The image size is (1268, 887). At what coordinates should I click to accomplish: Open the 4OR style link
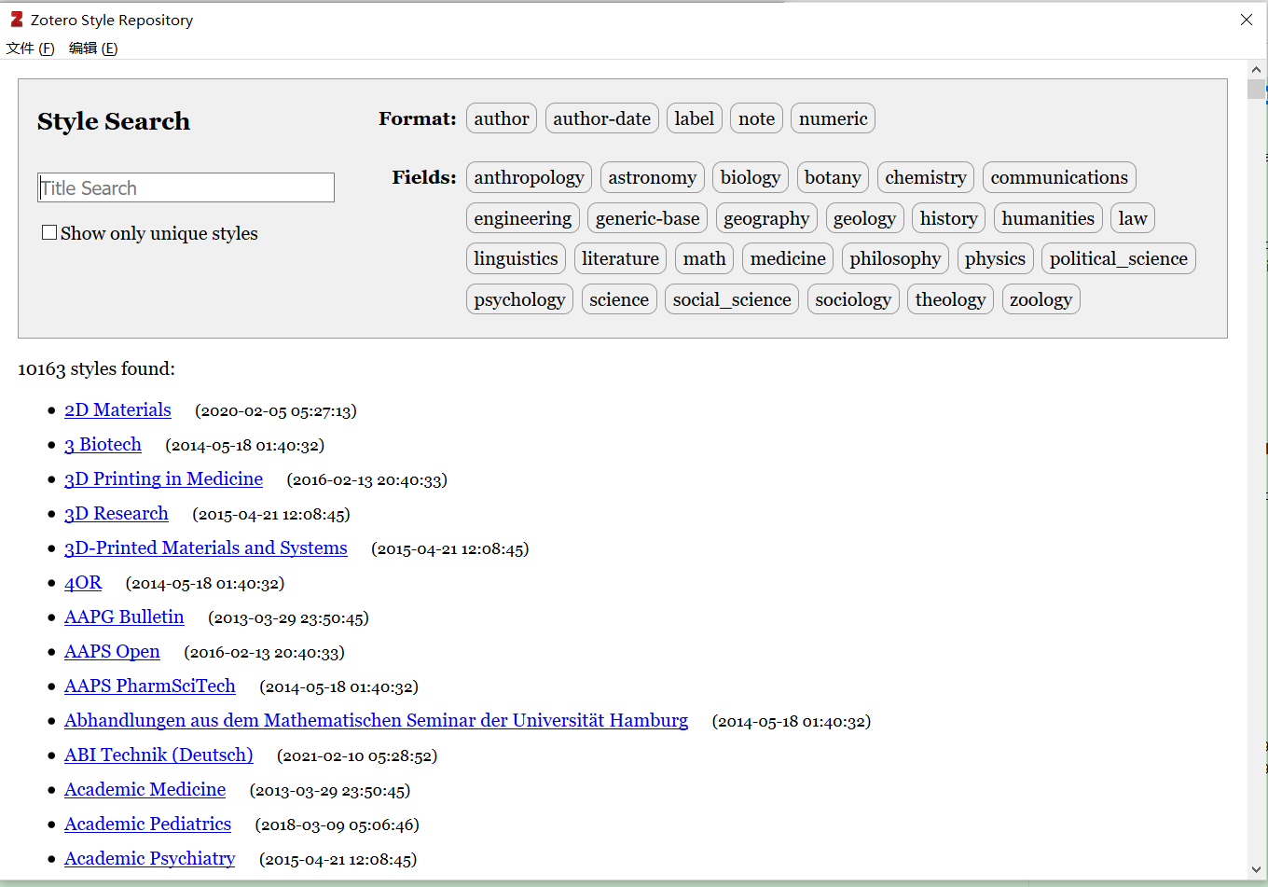click(x=83, y=583)
